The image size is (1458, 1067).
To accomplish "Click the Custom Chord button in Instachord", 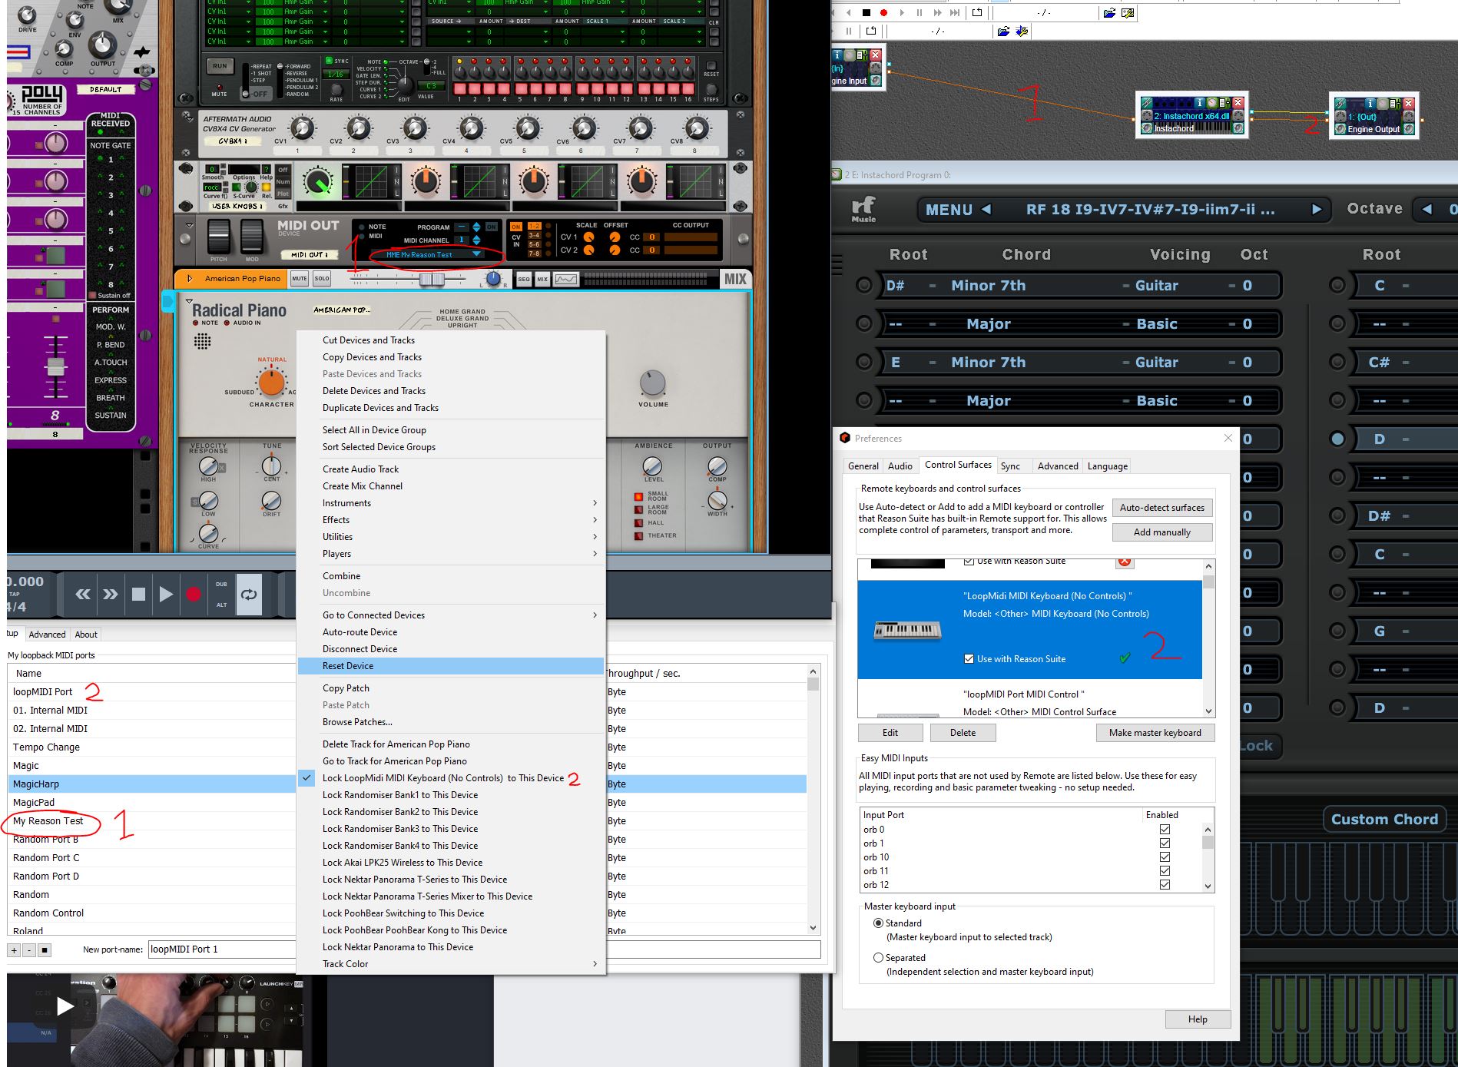I will pyautogui.click(x=1384, y=819).
